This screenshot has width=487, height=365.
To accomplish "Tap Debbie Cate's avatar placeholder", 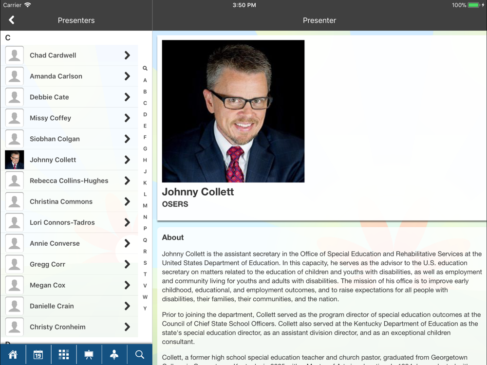I will (14, 97).
